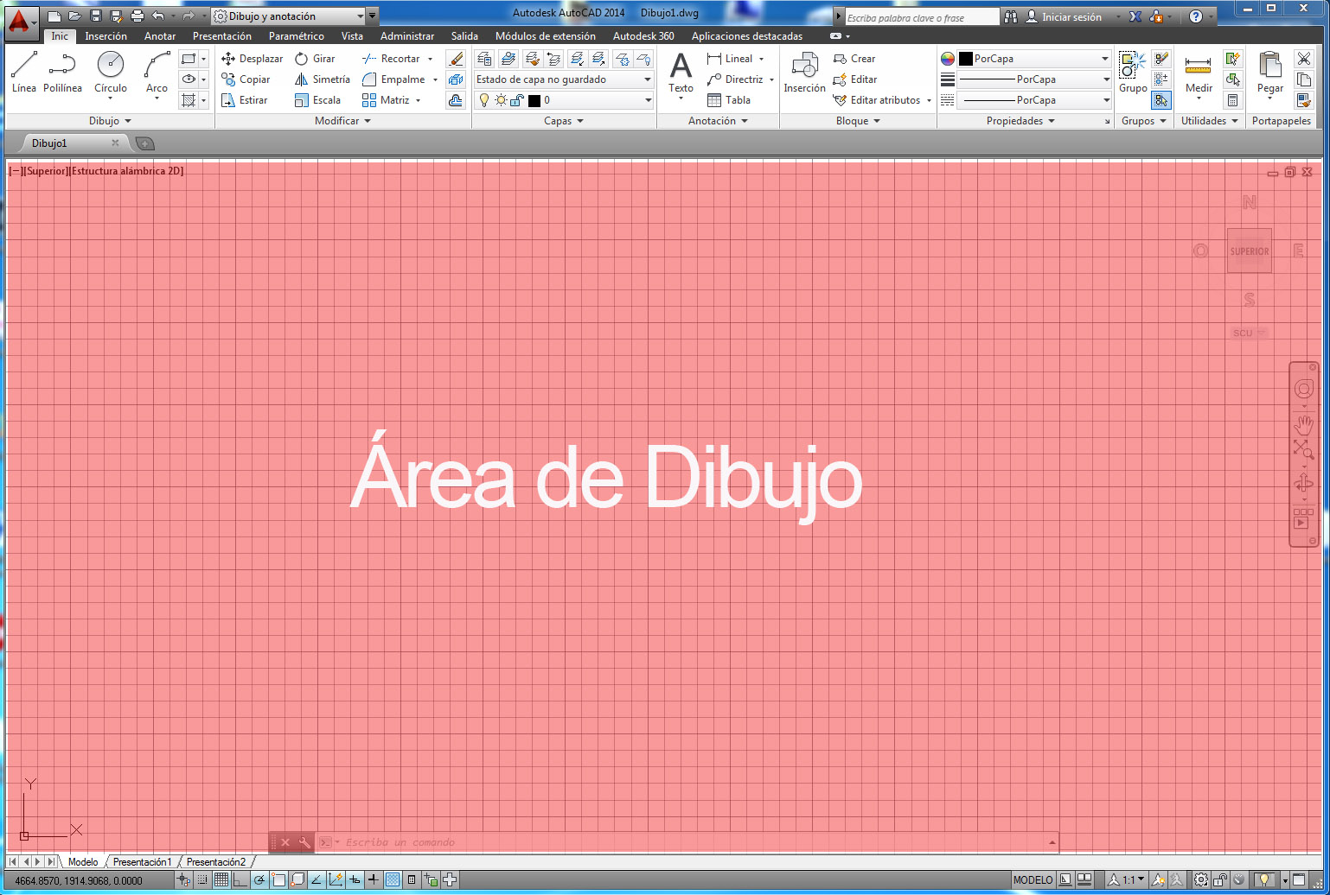Click the Plot/print icon in quick access toolbar

coord(137,16)
